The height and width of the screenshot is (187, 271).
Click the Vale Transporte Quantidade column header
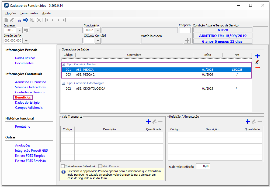pyautogui.click(x=154, y=129)
